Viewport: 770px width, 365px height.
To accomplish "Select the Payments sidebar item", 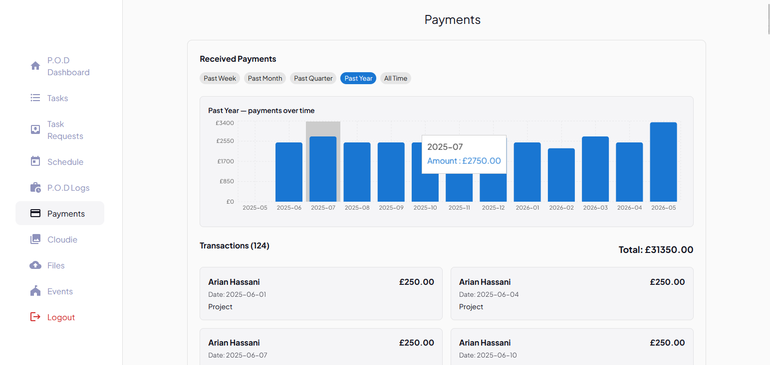I will click(60, 214).
